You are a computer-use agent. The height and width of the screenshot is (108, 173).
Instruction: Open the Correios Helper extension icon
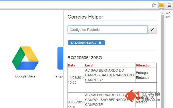coord(161,5)
